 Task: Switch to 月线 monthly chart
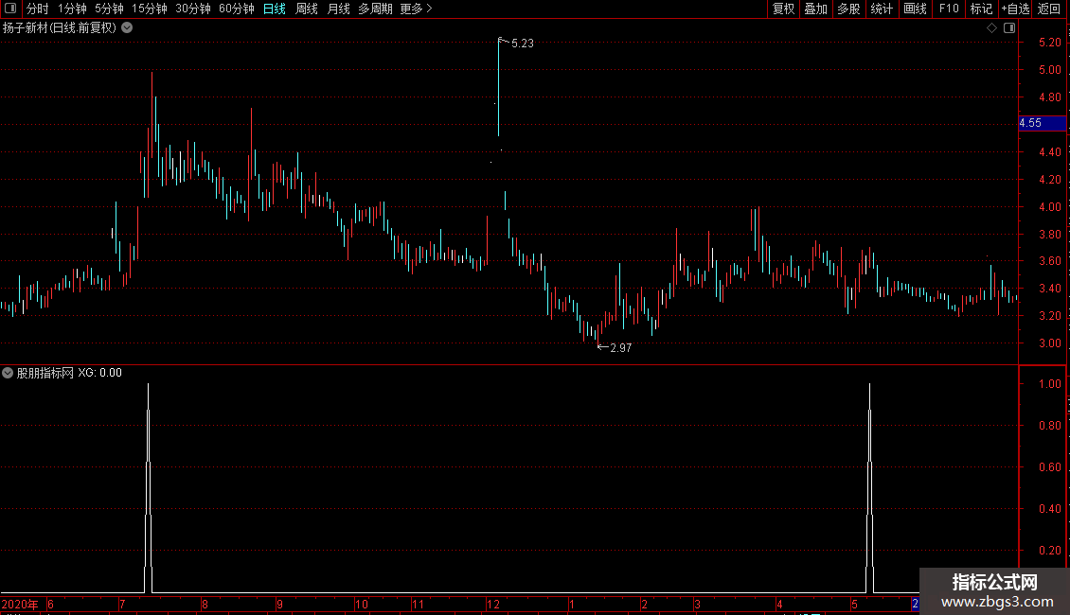(x=338, y=9)
